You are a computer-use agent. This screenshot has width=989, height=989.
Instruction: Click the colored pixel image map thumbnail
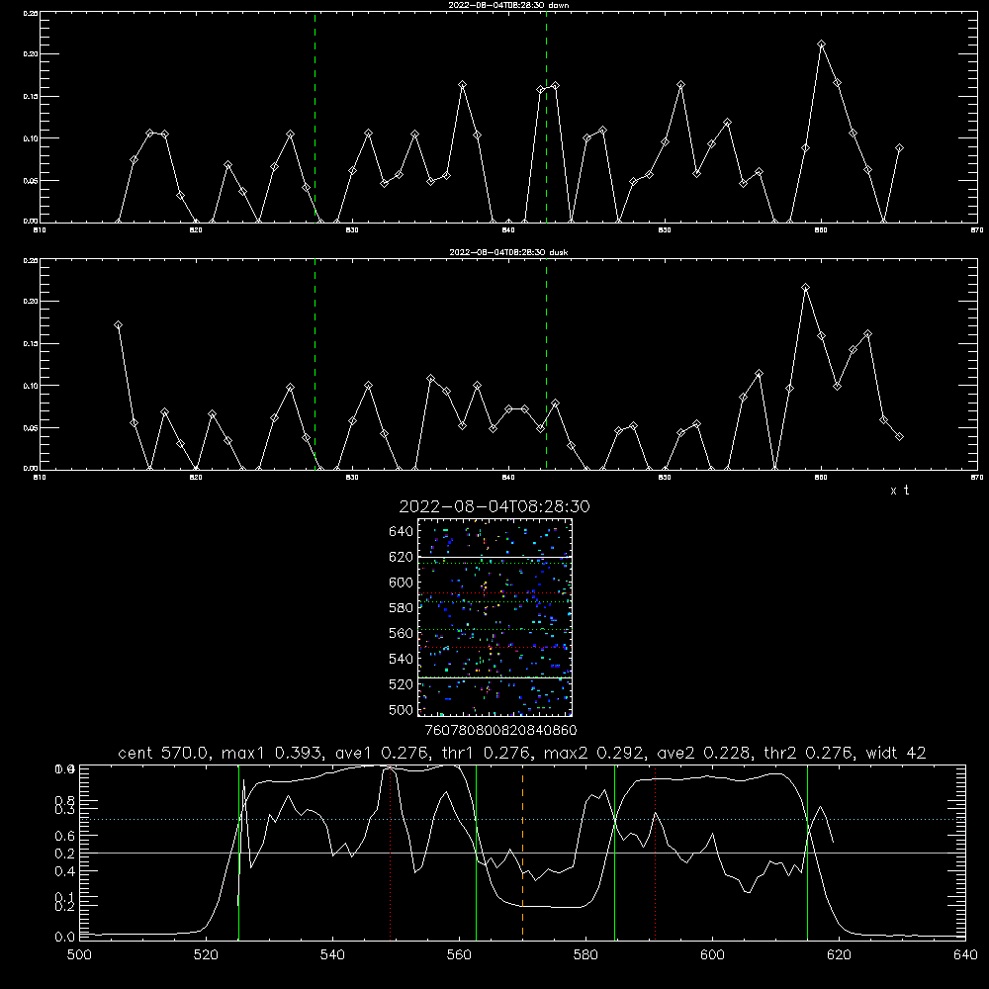click(494, 617)
